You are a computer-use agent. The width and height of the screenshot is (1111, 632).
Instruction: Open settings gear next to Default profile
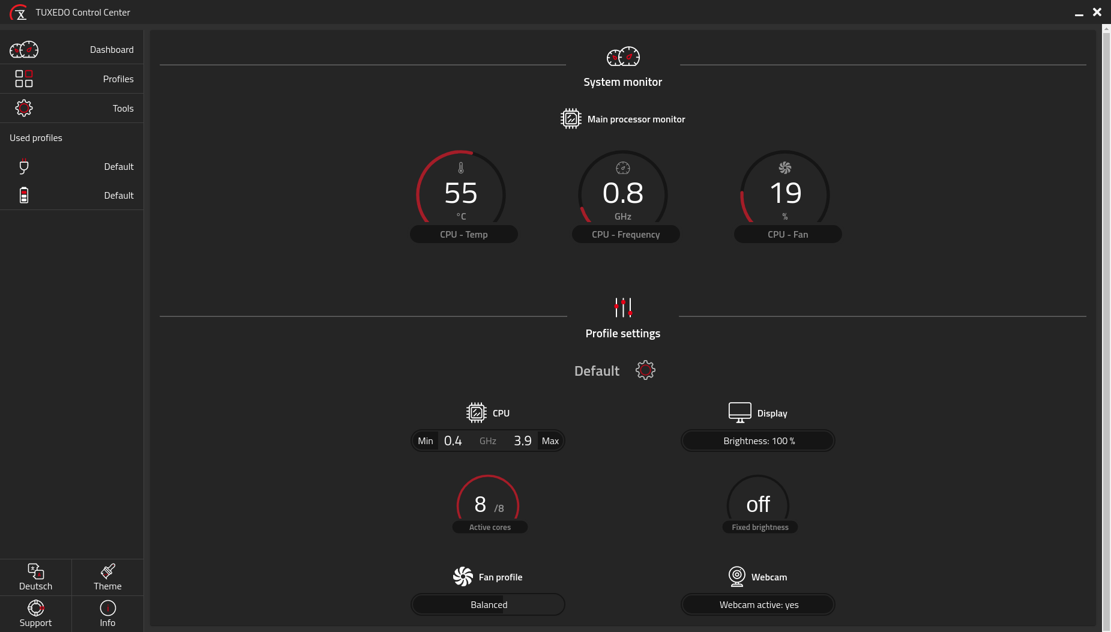[x=645, y=370]
